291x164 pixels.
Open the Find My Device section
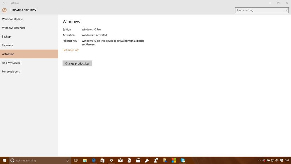[29, 63]
